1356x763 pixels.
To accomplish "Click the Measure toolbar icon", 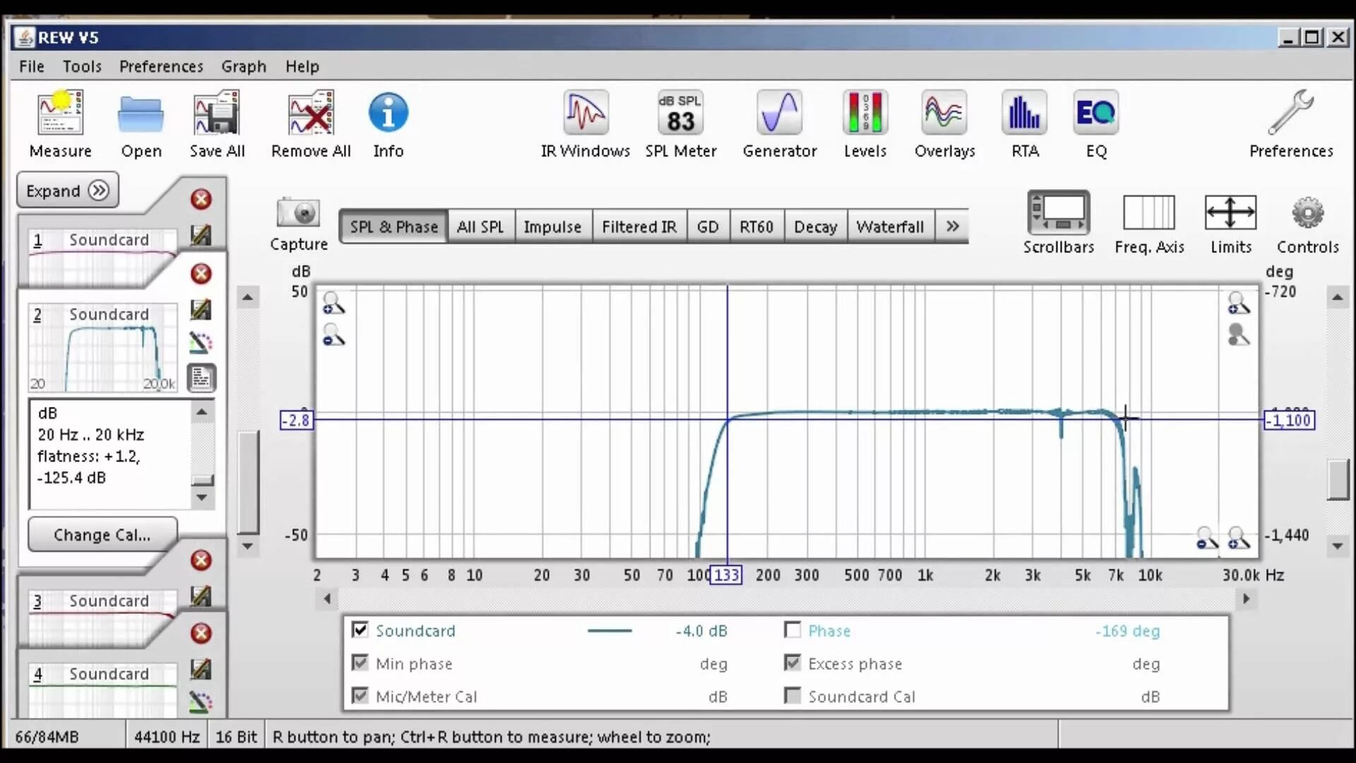I will coord(61,113).
